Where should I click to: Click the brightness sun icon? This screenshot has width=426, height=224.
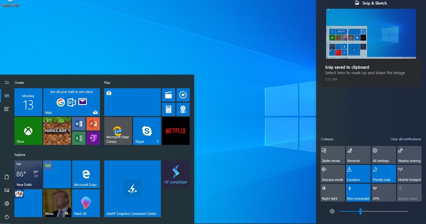(x=332, y=212)
